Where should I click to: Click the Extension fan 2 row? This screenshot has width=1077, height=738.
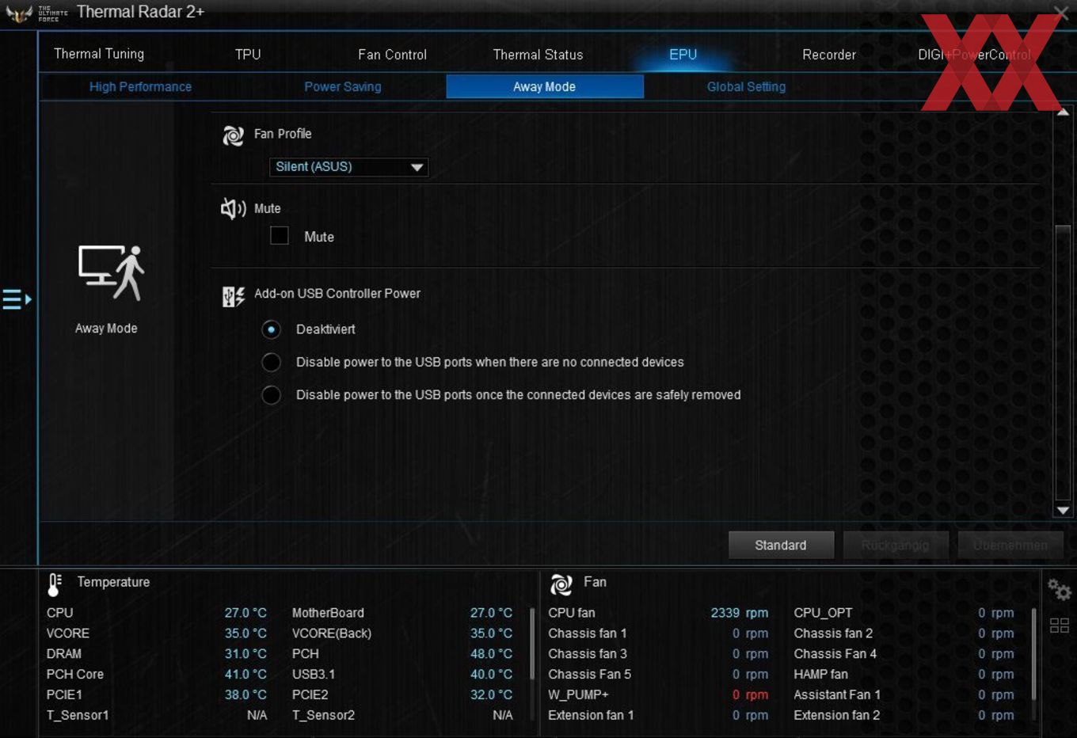[x=904, y=716]
